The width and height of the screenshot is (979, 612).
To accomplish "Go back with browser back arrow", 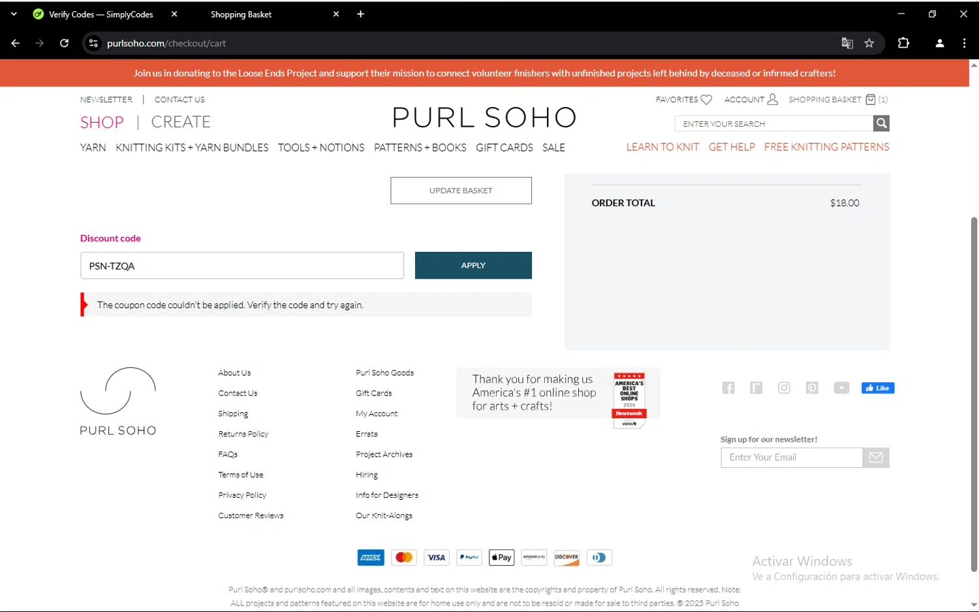I will click(x=16, y=43).
